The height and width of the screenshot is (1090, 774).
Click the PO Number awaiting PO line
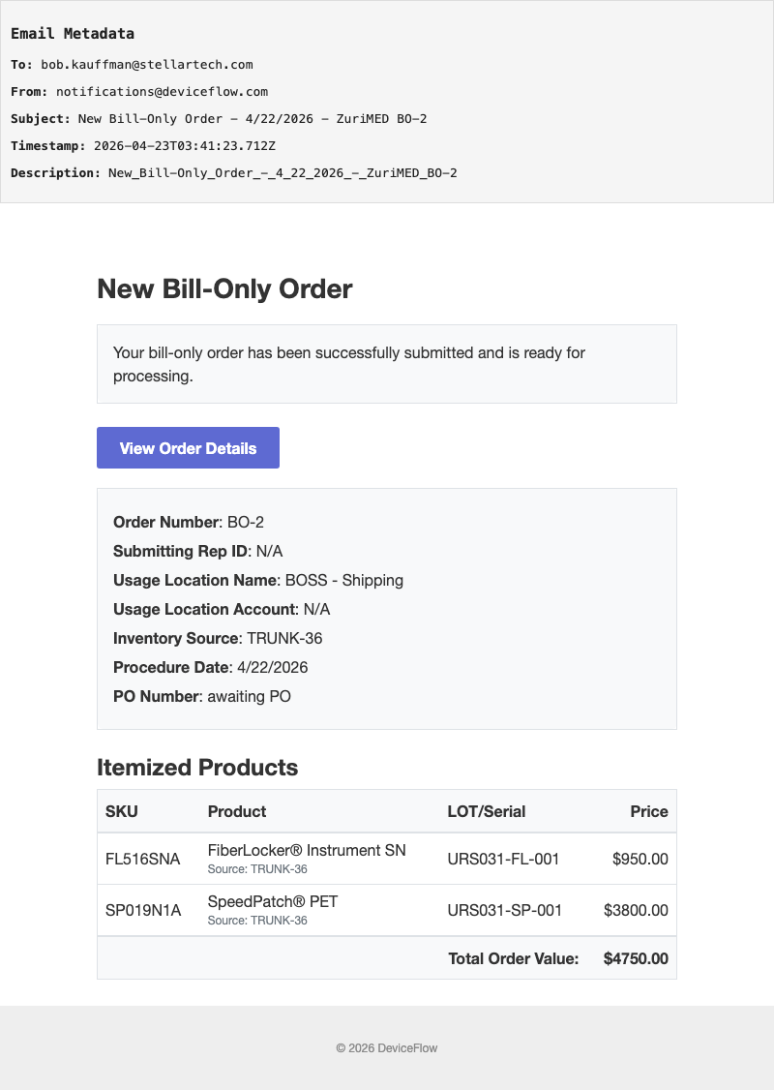202,697
